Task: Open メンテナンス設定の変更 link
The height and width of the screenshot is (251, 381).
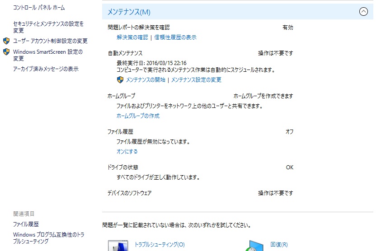Action: [196, 80]
